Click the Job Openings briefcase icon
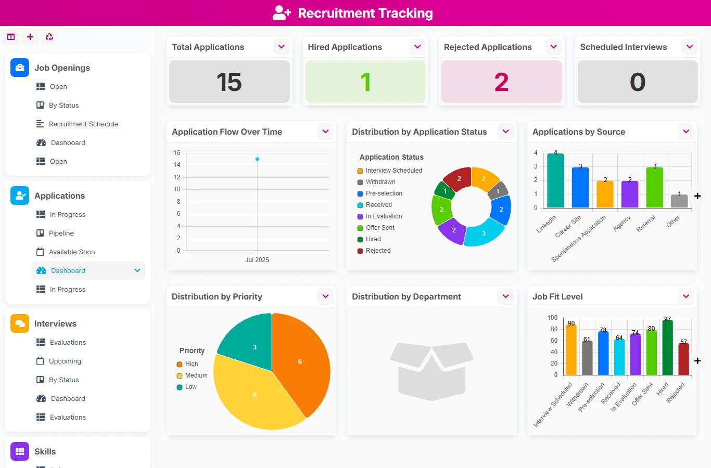The image size is (711, 468). (20, 68)
